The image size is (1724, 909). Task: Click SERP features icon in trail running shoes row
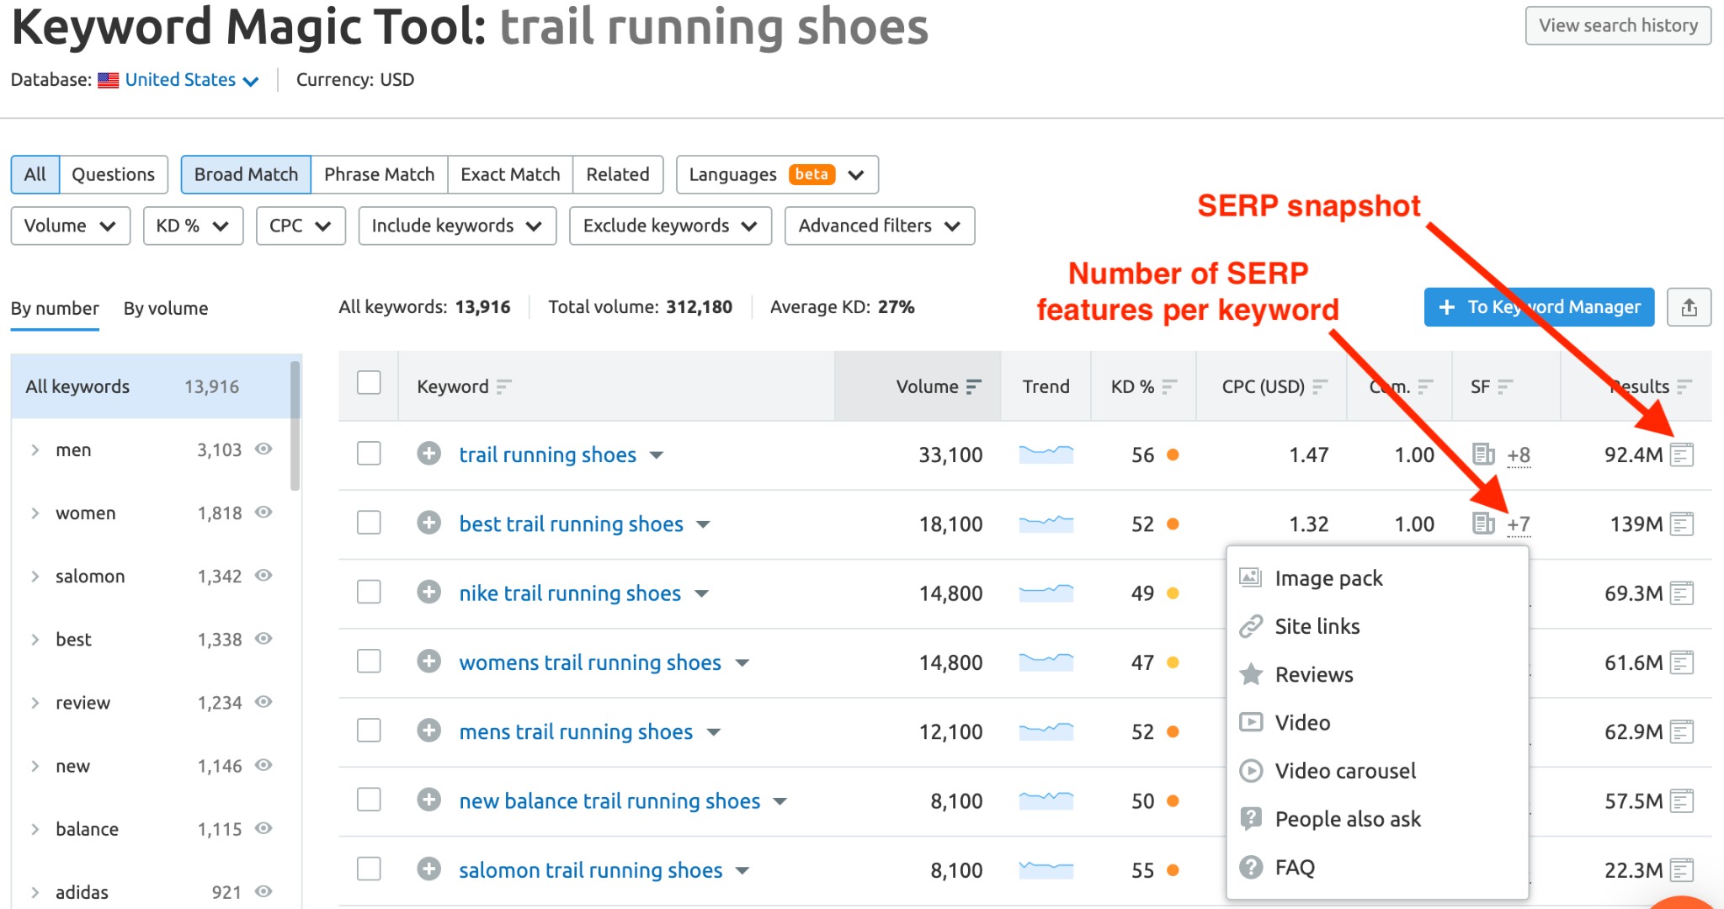[x=1483, y=454]
